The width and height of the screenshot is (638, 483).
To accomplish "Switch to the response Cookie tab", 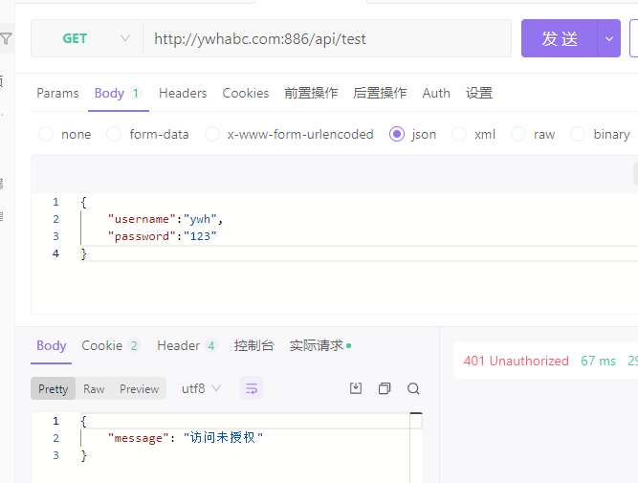I will [111, 345].
